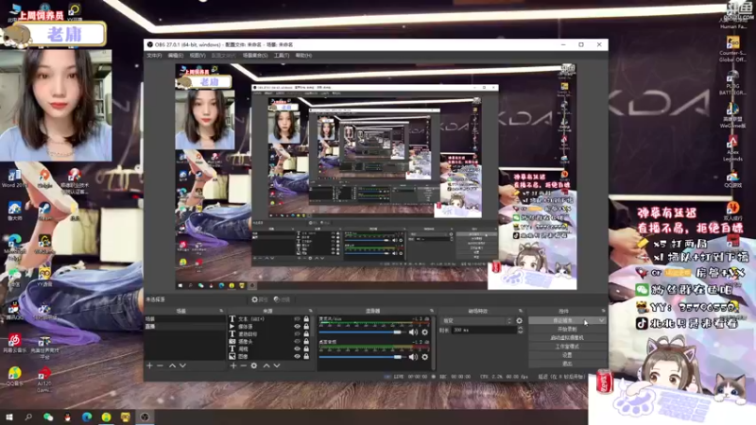
Task: Add a new scene with the plus icon
Action: point(149,365)
